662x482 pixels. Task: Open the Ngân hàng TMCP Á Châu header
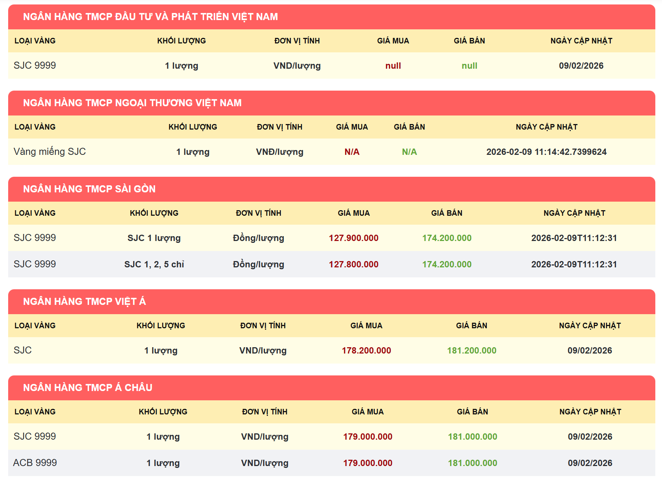tap(88, 388)
